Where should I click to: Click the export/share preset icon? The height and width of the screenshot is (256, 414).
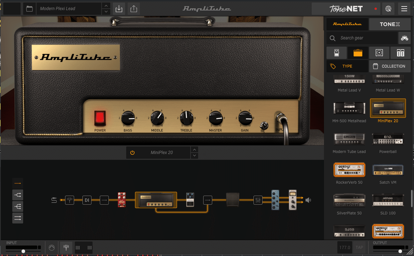point(134,9)
